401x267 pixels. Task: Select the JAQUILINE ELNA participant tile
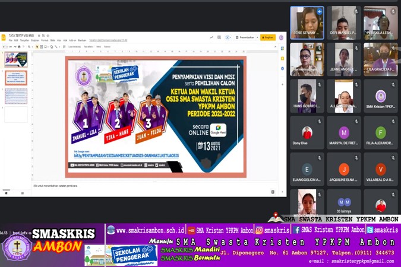[344, 169]
